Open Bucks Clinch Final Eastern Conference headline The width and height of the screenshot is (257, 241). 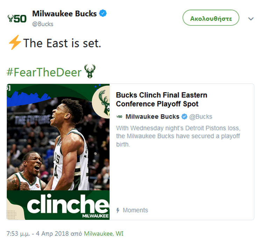[x=162, y=99]
